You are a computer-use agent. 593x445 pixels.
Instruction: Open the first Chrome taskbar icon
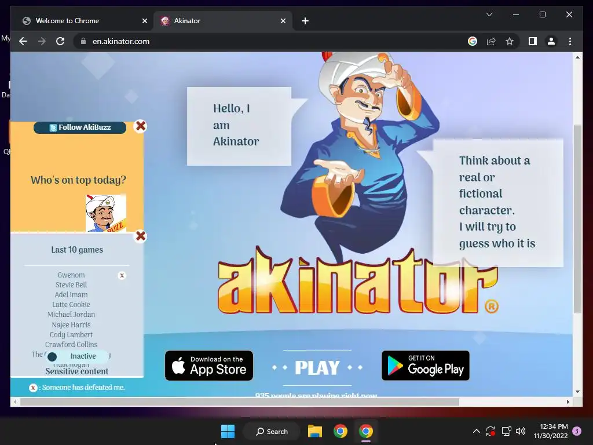[341, 431]
